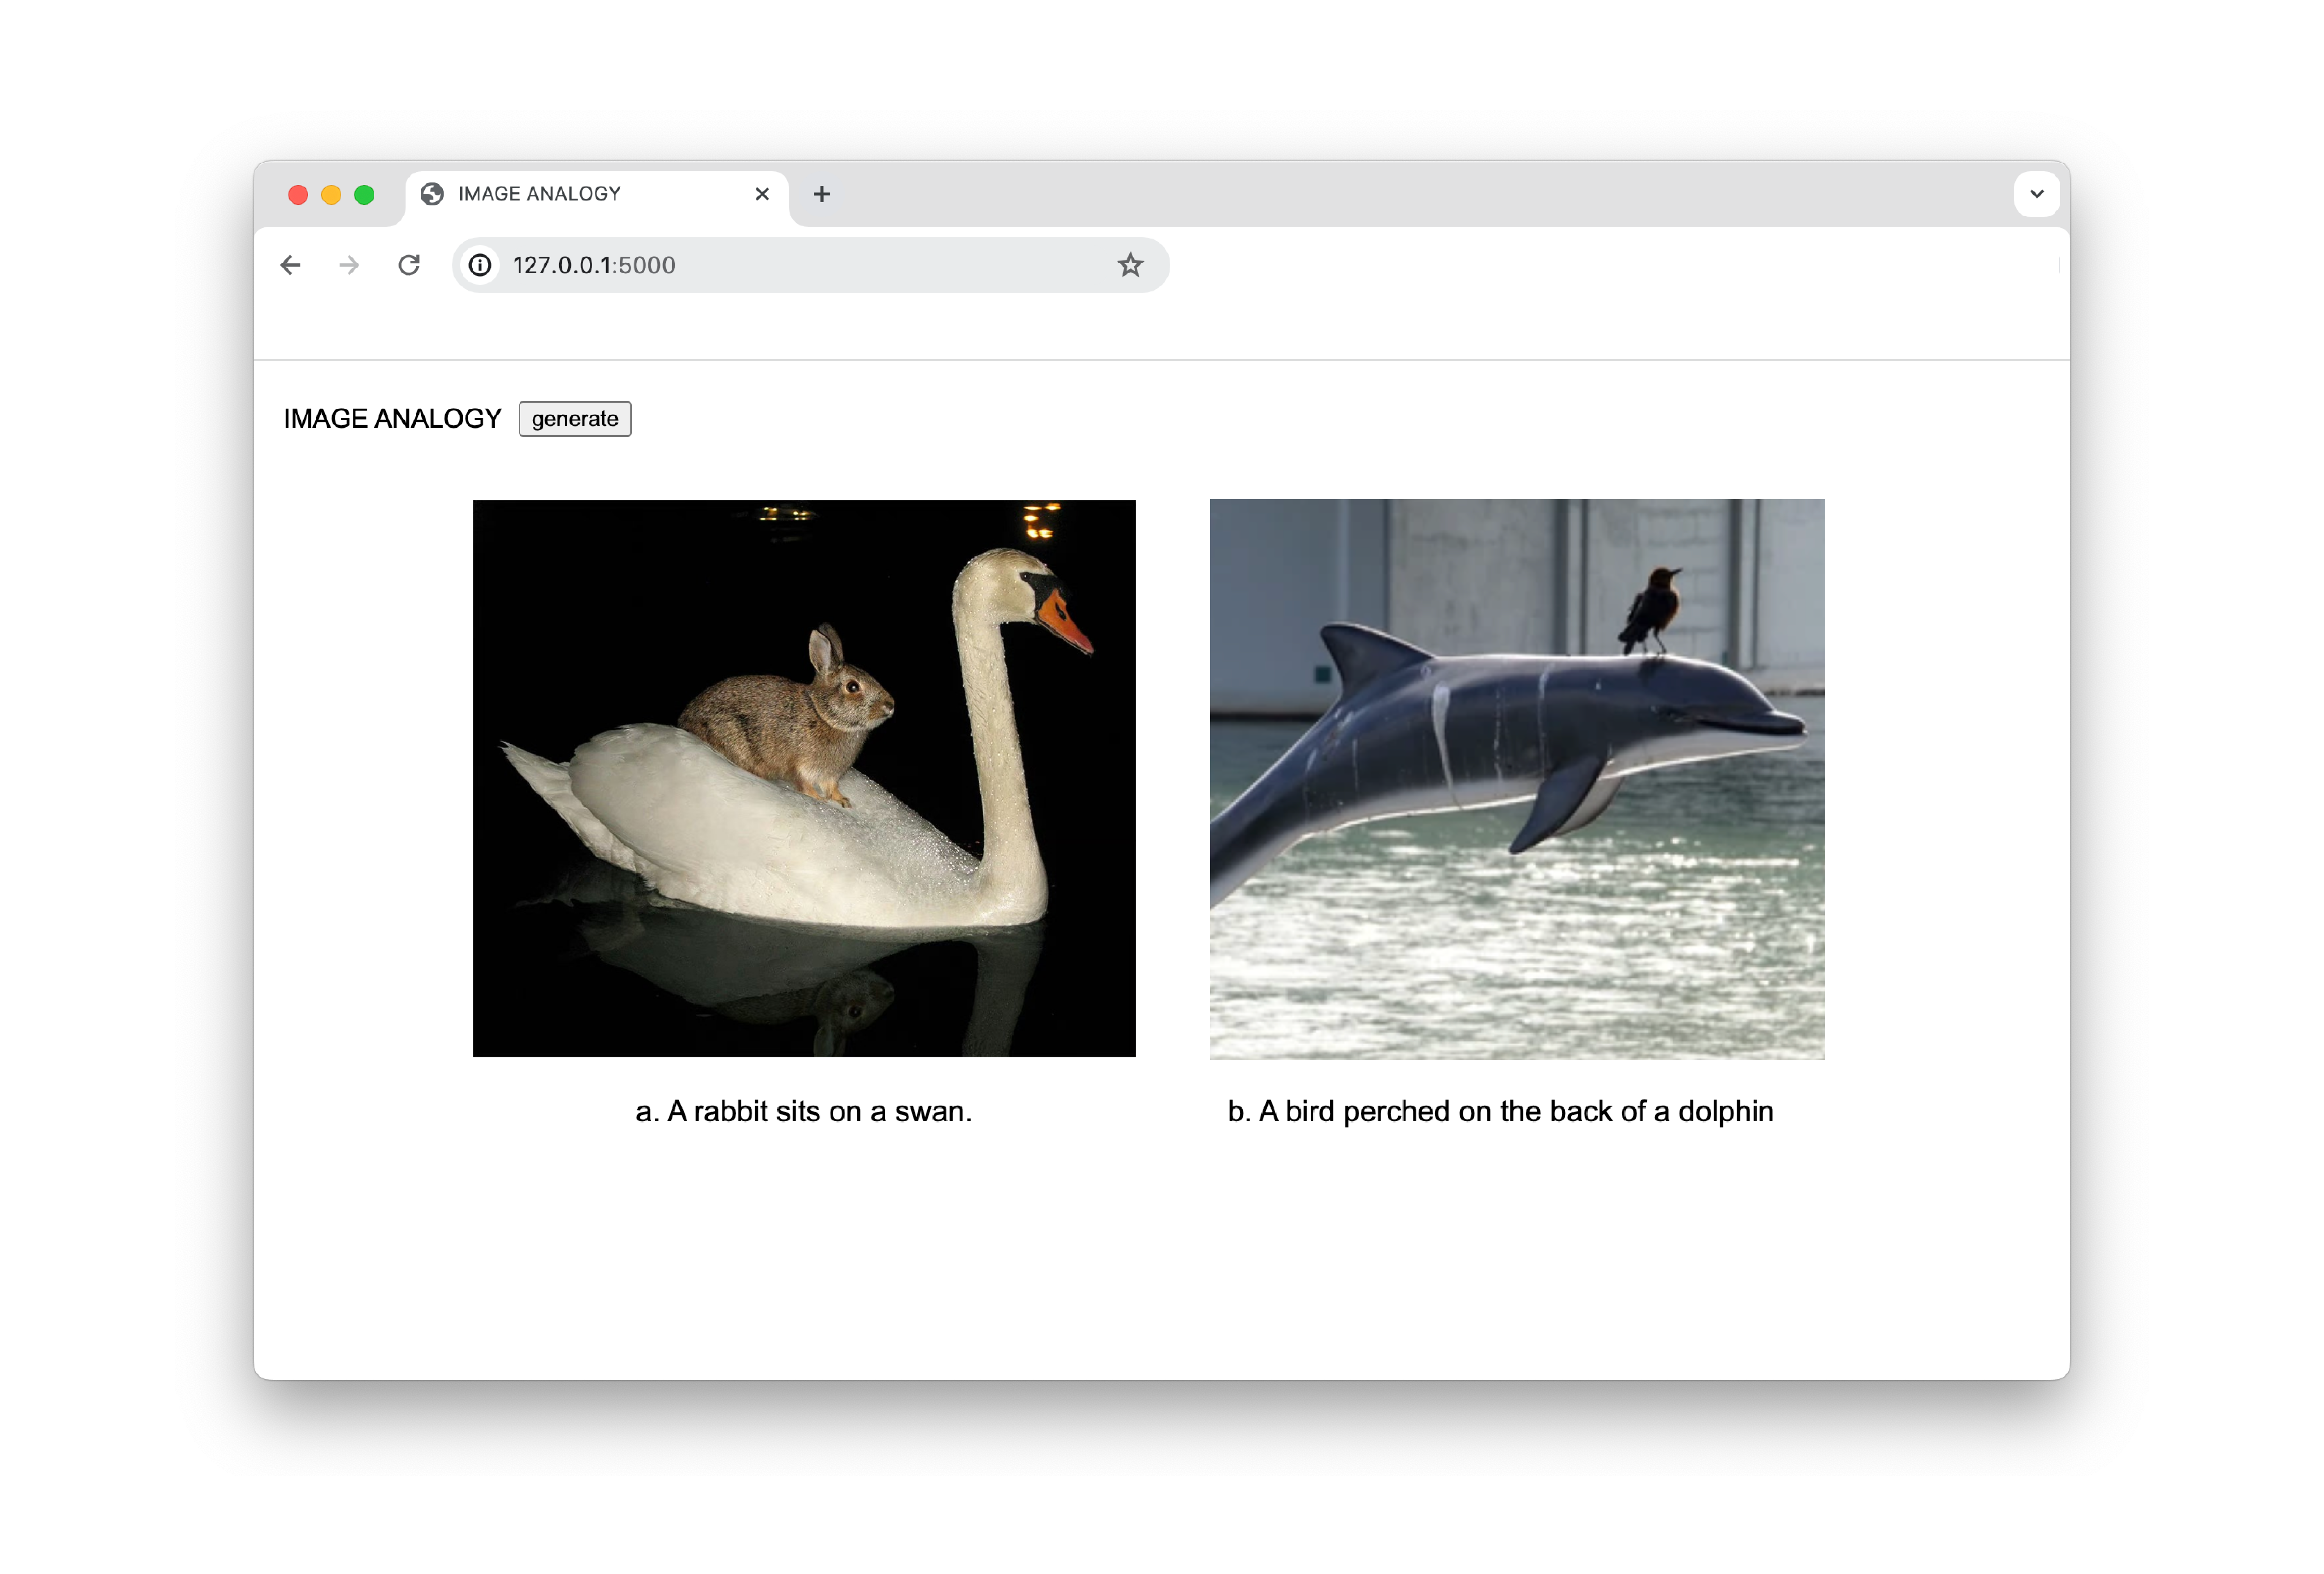Click the rabbit on swan image
Viewport: 2324px width, 1574px height.
coord(804,778)
